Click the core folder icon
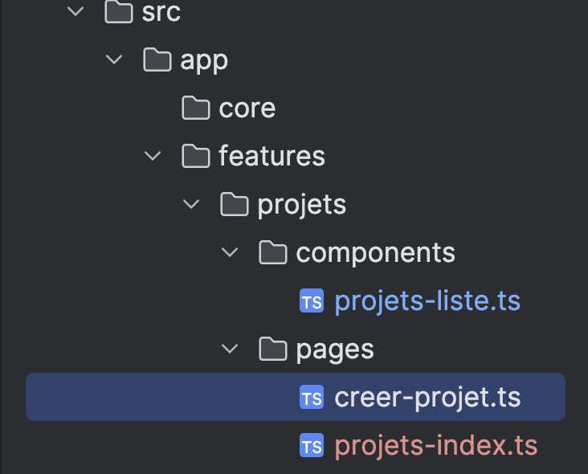 coord(196,108)
